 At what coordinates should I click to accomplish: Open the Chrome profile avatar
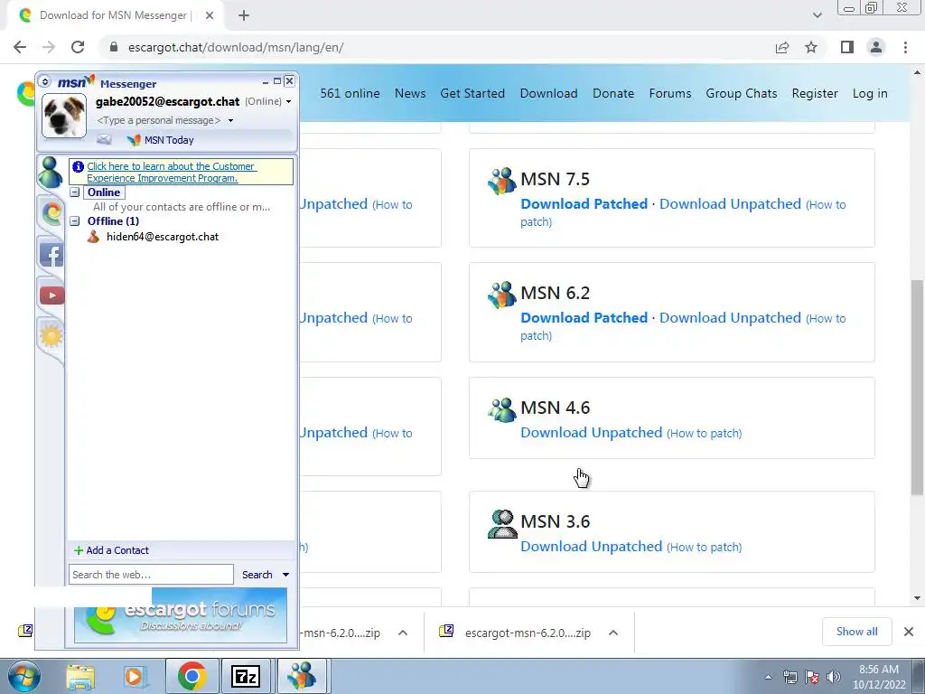[876, 47]
